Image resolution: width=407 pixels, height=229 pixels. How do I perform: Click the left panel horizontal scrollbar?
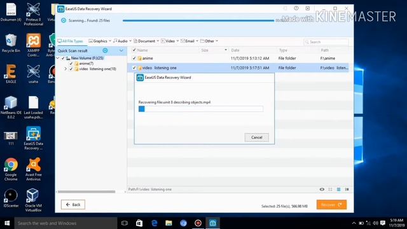pos(86,191)
